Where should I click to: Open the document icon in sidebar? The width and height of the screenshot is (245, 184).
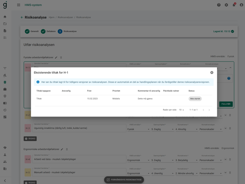[x=5, y=31]
